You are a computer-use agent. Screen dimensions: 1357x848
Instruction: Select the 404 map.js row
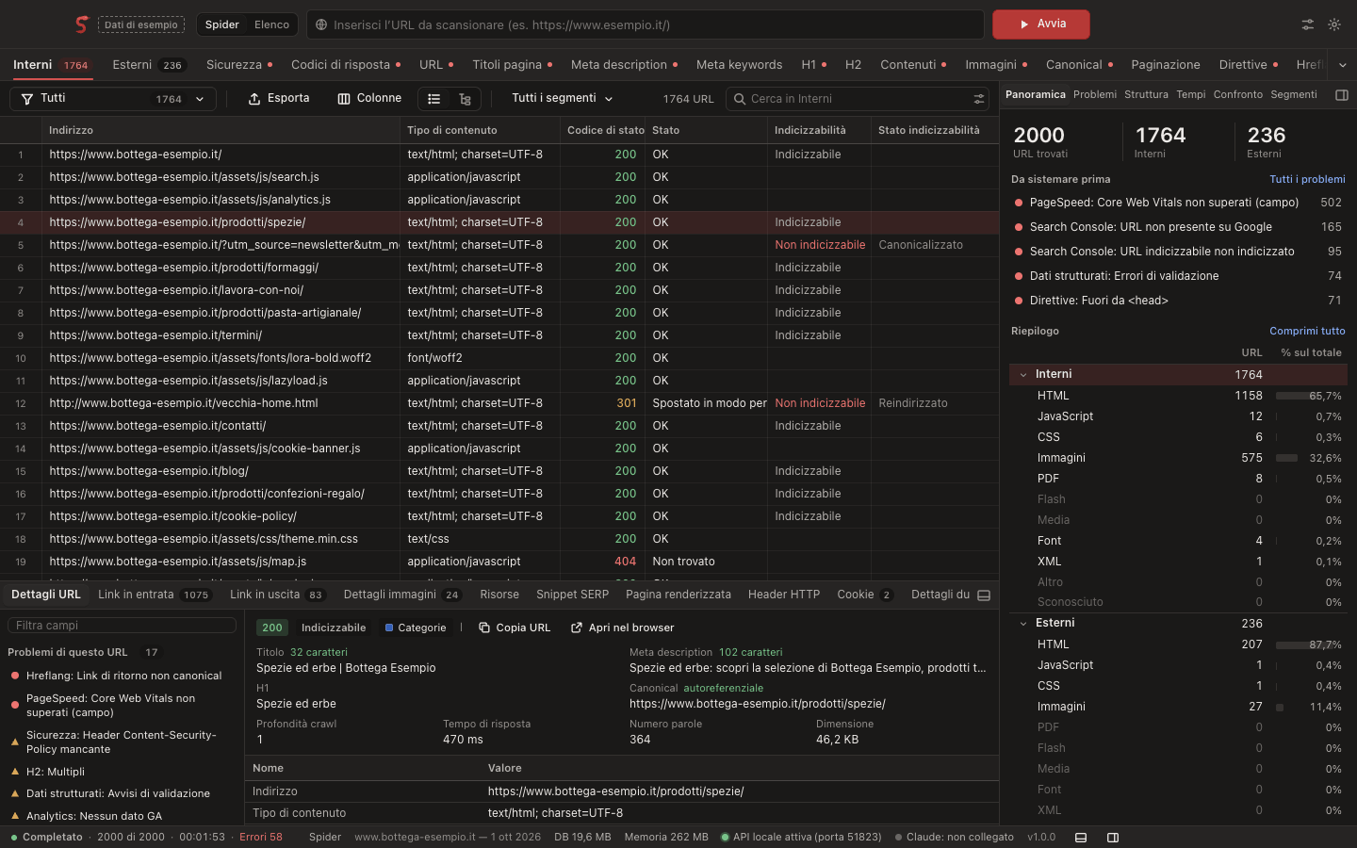click(x=499, y=562)
